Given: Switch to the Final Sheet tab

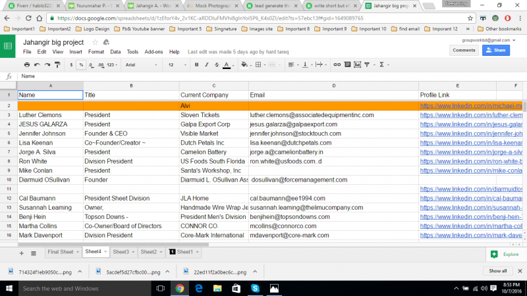Looking at the screenshot, I should (x=60, y=252).
